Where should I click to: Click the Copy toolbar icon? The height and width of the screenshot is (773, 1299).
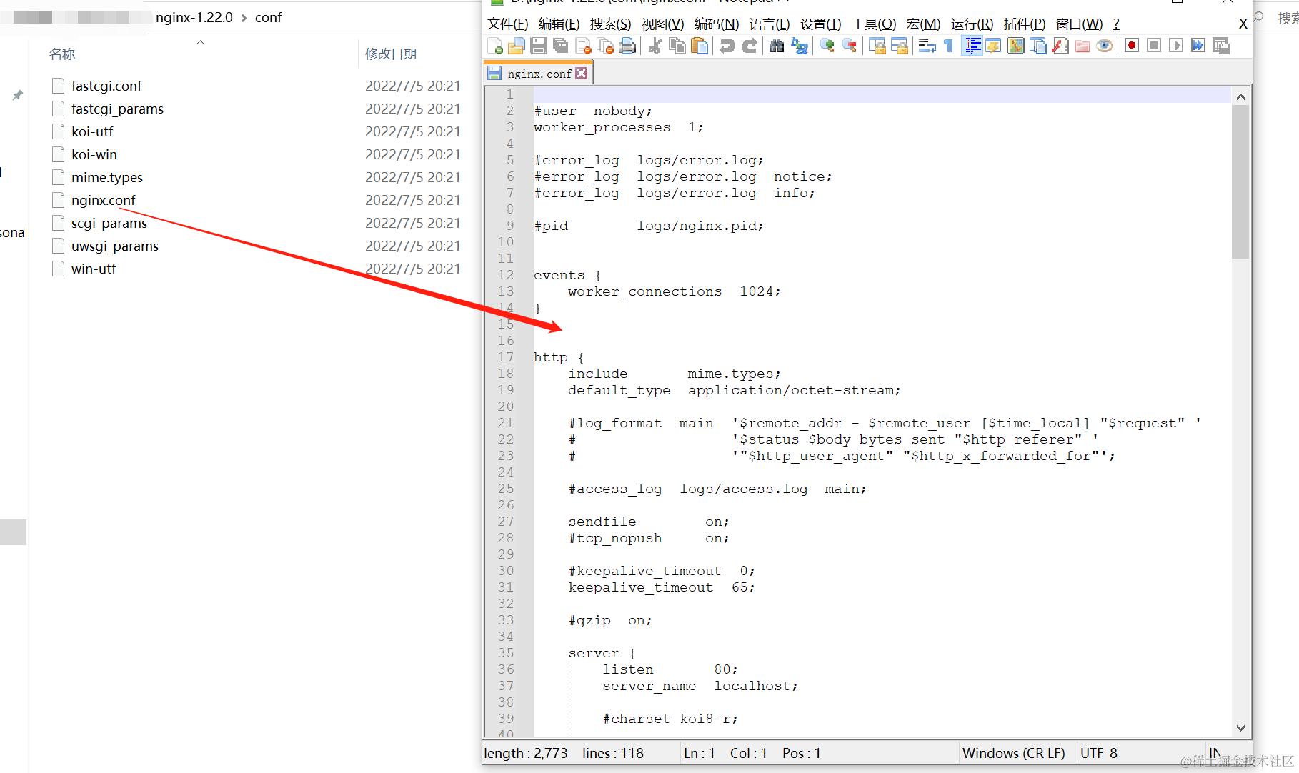pos(677,46)
